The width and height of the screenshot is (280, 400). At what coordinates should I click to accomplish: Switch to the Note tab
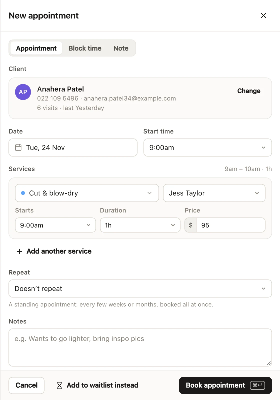(121, 48)
